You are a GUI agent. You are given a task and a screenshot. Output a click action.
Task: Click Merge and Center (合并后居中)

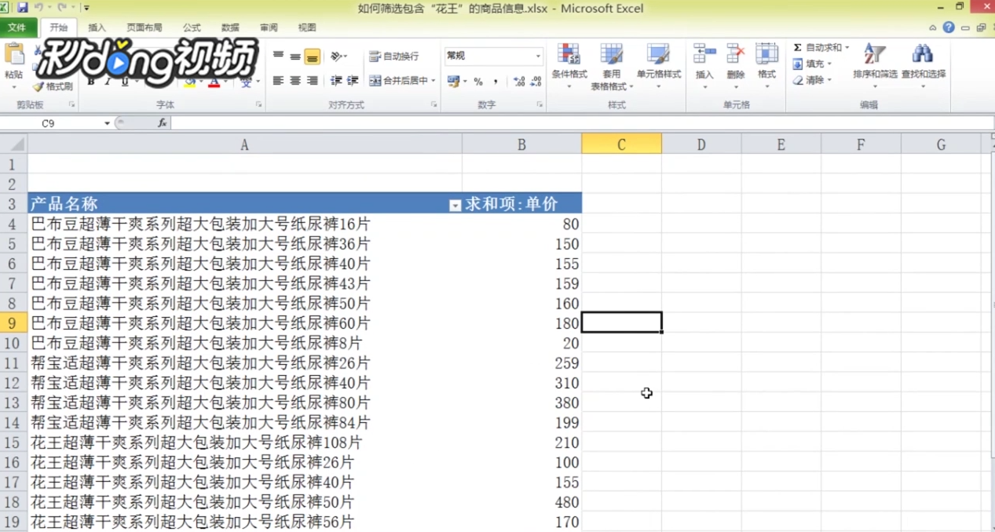[x=398, y=81]
